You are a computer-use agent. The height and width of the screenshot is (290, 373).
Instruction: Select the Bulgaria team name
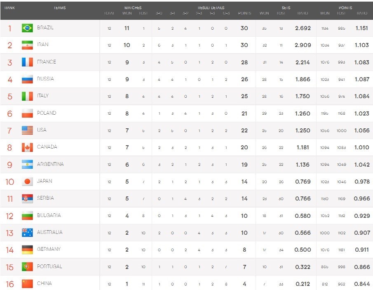tap(49, 215)
